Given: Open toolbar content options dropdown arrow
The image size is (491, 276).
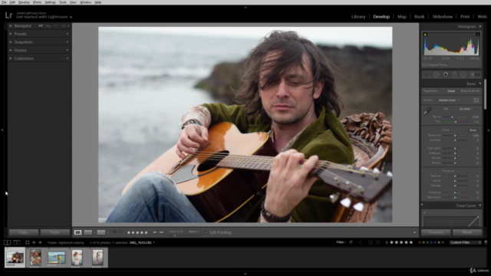Looking at the screenshot, I should 414,232.
